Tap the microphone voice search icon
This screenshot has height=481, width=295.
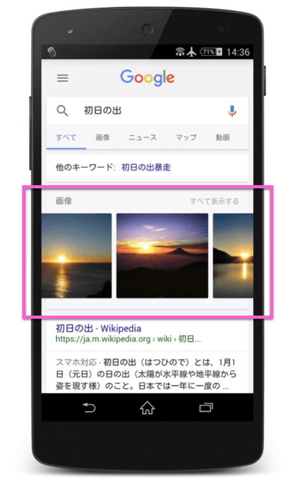(x=232, y=111)
